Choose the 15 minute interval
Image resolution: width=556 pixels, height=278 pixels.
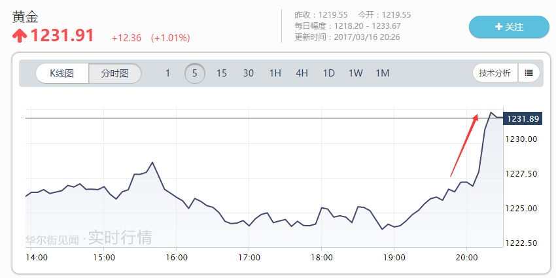click(x=222, y=73)
